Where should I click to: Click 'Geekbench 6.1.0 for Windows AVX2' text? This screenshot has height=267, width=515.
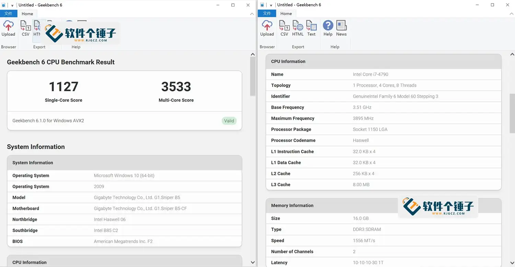pos(48,121)
